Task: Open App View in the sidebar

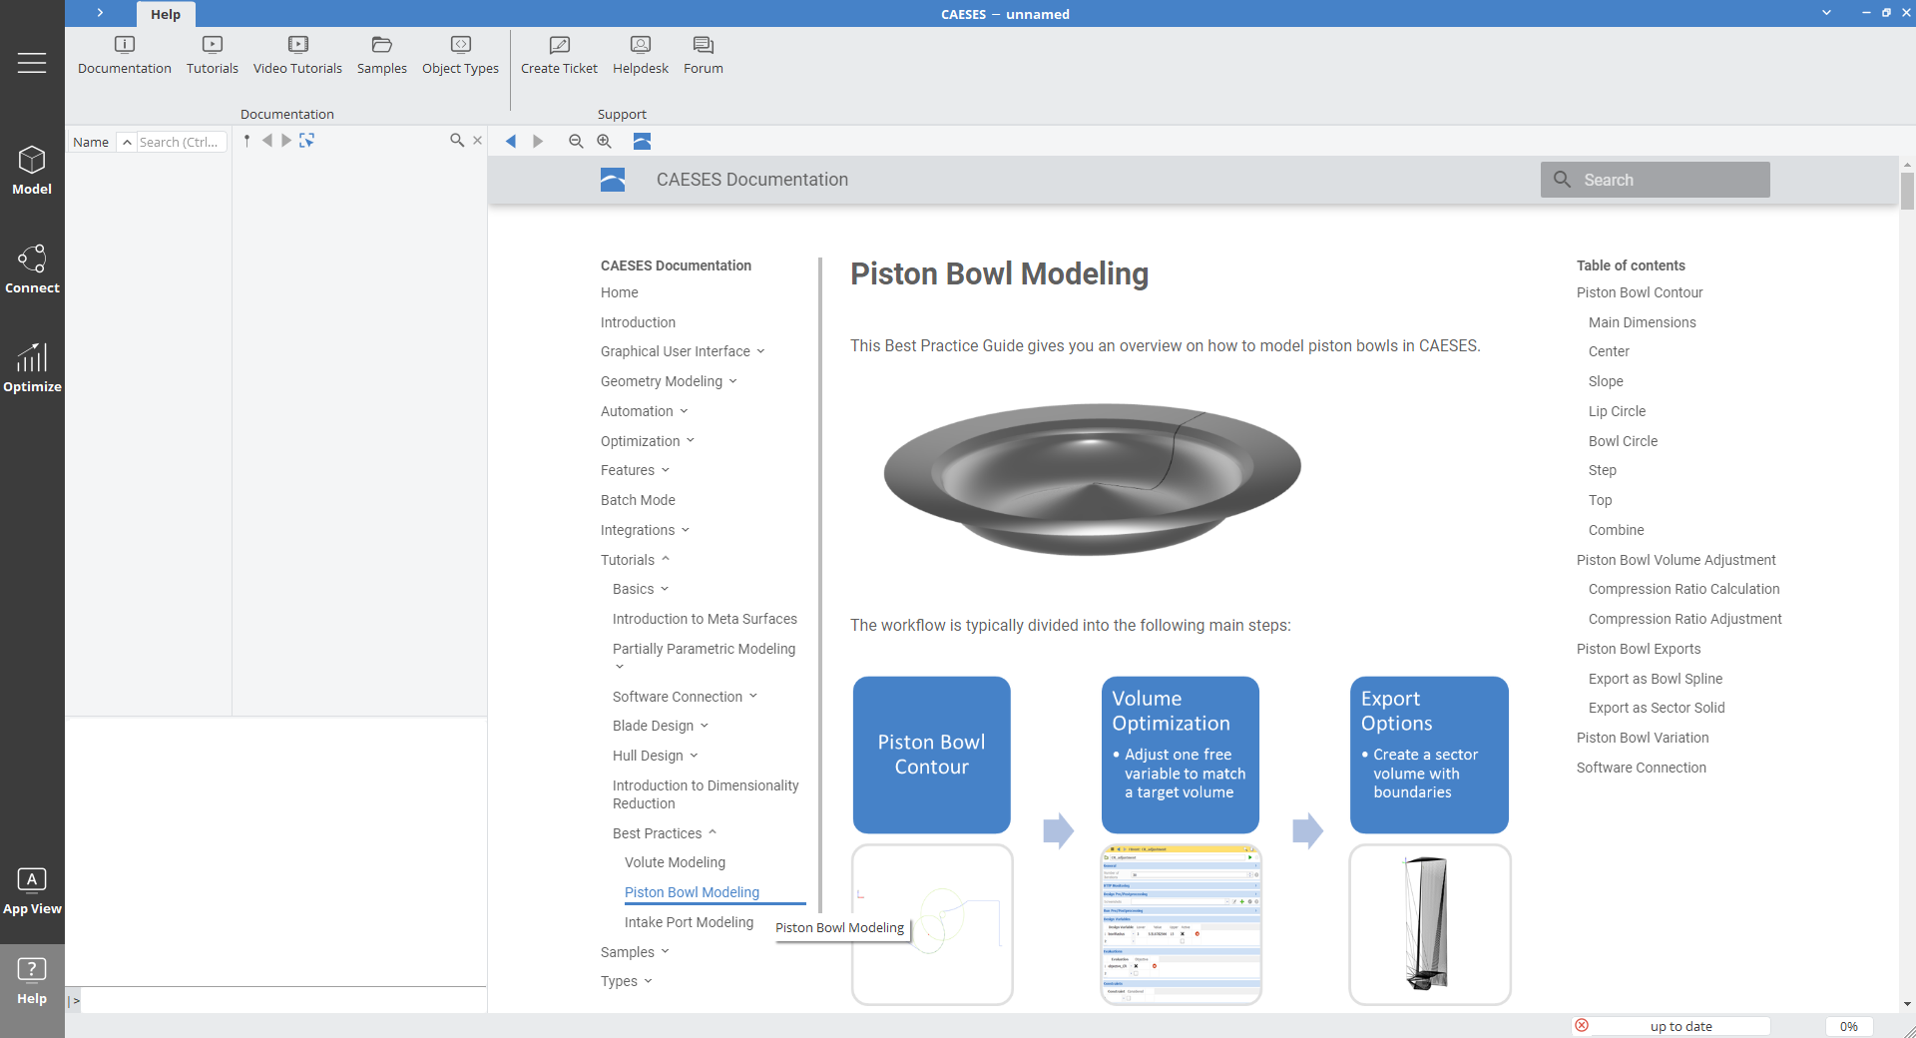Action: coord(32,891)
